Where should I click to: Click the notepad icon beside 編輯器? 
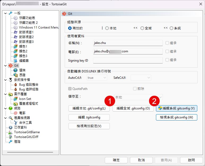coord(16,61)
